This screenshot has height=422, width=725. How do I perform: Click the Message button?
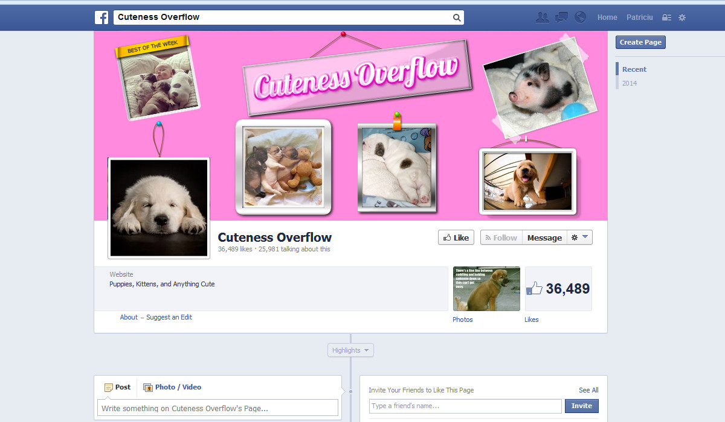coord(544,238)
